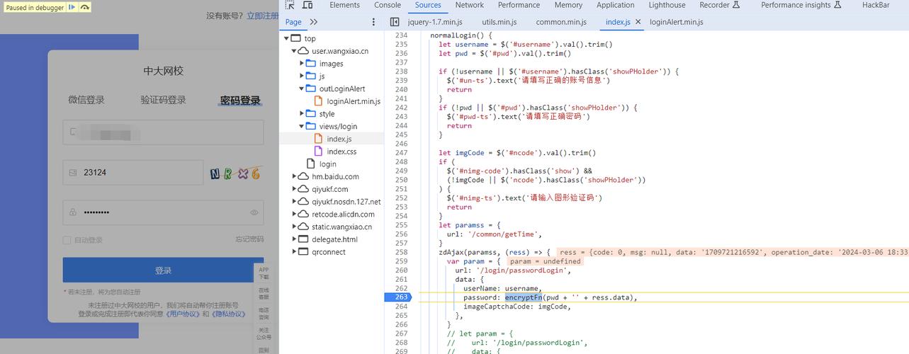Click the image icon in captcha field
The height and width of the screenshot is (354, 909).
(73, 173)
